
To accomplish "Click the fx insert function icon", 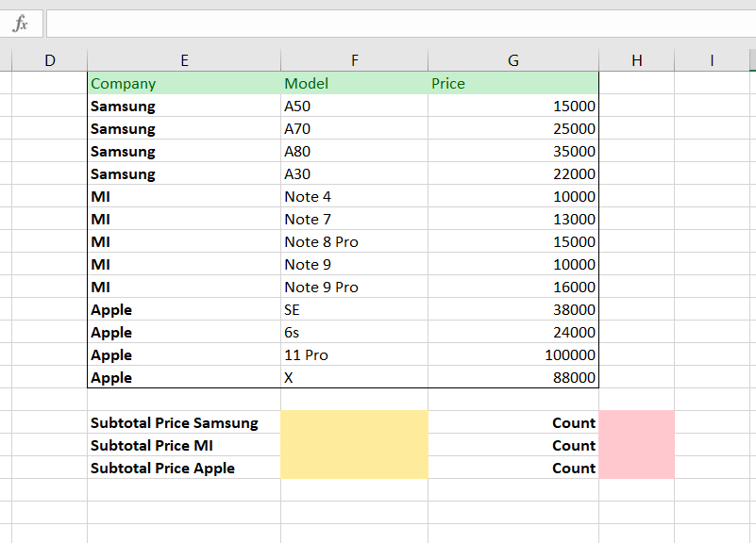I will coord(21,24).
